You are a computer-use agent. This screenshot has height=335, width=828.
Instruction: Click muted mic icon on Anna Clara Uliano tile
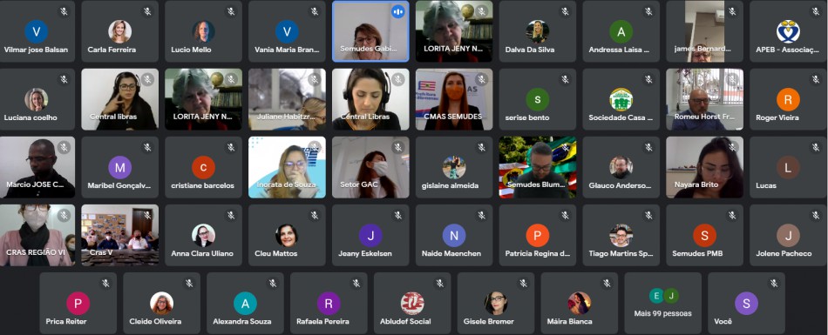point(231,215)
